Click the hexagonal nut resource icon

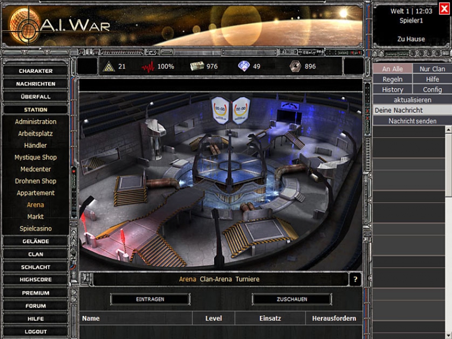[x=295, y=66]
